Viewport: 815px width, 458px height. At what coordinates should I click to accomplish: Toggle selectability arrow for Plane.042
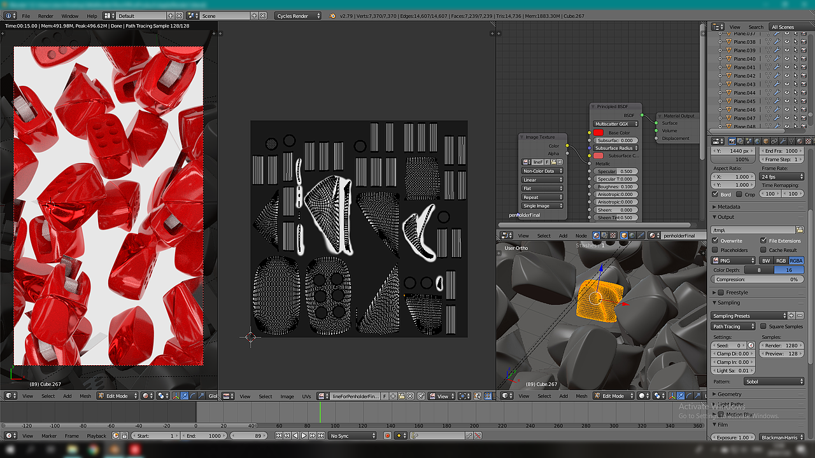[x=795, y=76]
